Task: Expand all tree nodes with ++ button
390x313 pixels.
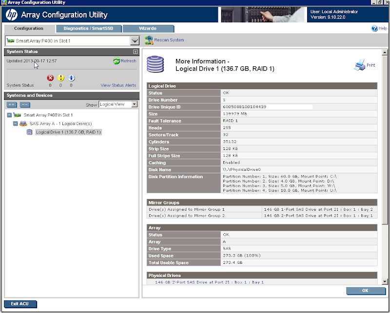Action: click(x=11, y=104)
